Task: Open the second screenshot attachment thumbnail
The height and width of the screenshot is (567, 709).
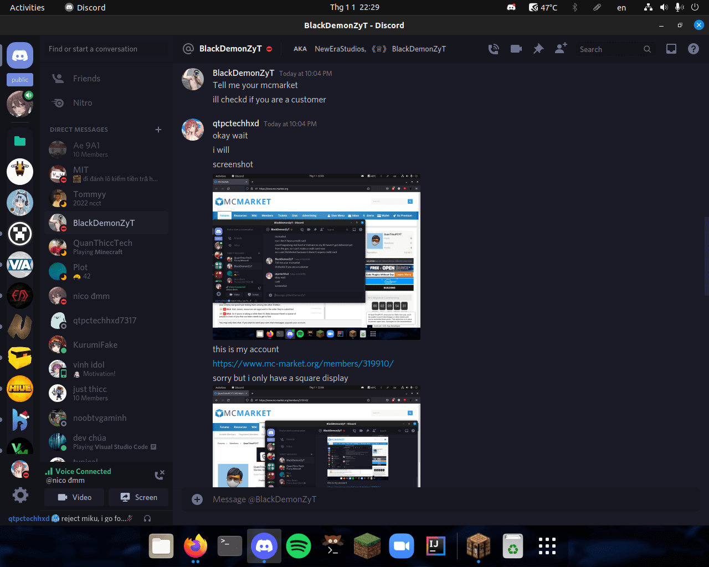Action: click(316, 436)
